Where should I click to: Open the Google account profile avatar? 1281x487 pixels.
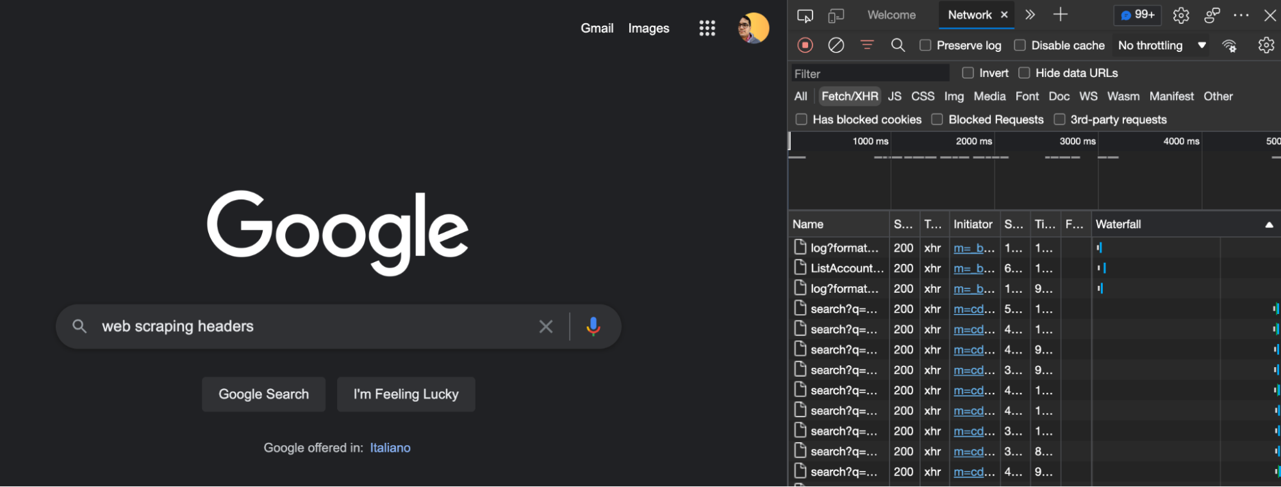pyautogui.click(x=753, y=28)
